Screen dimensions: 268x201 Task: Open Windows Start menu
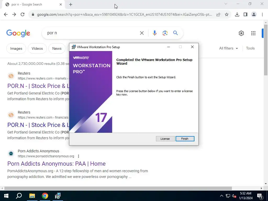pos(6,196)
